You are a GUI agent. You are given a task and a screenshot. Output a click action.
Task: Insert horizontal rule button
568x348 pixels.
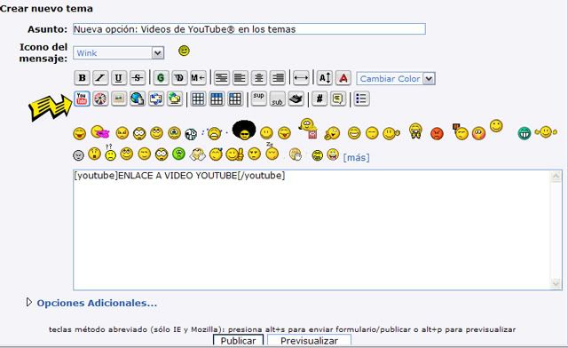coord(301,77)
